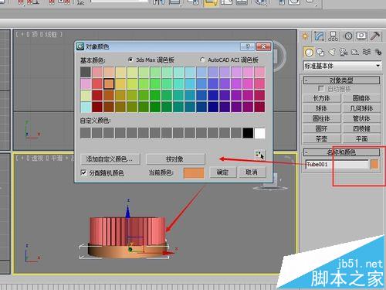Pick the outlined orange swatch in basic colors
Viewport: 386px width, 290px height.
click(109, 84)
